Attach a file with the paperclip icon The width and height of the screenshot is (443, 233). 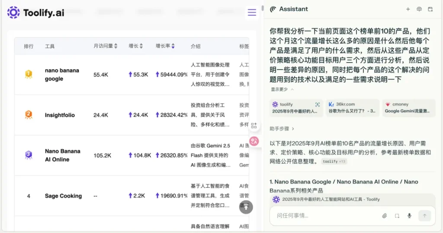tap(384, 216)
